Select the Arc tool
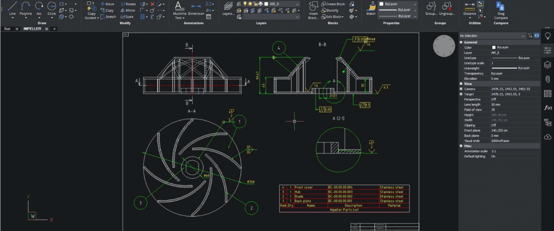Viewport: 554px width, 231px height. point(39,8)
